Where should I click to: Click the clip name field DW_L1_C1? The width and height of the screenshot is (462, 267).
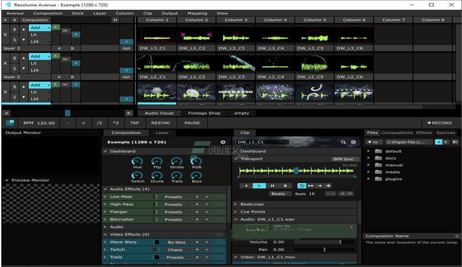262,142
